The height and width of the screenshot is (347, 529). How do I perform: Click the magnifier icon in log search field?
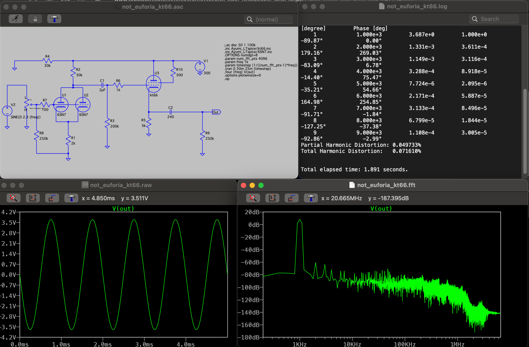(x=474, y=19)
